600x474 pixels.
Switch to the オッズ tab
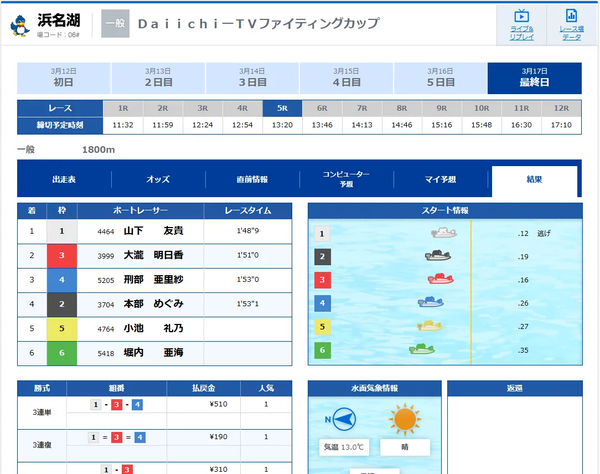(158, 179)
